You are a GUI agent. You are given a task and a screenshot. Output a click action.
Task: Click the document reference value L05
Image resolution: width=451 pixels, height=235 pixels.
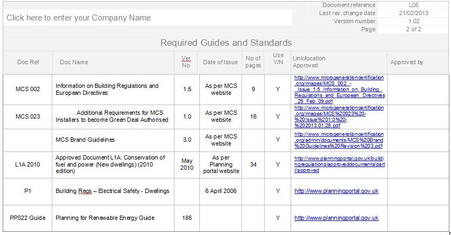tap(413, 5)
